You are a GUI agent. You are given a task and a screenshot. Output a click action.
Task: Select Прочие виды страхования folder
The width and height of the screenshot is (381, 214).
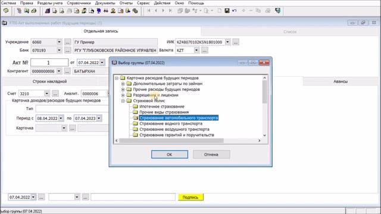pyautogui.click(x=164, y=112)
